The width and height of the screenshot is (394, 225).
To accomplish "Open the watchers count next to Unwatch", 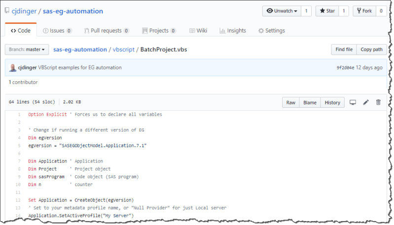I will tap(306, 11).
